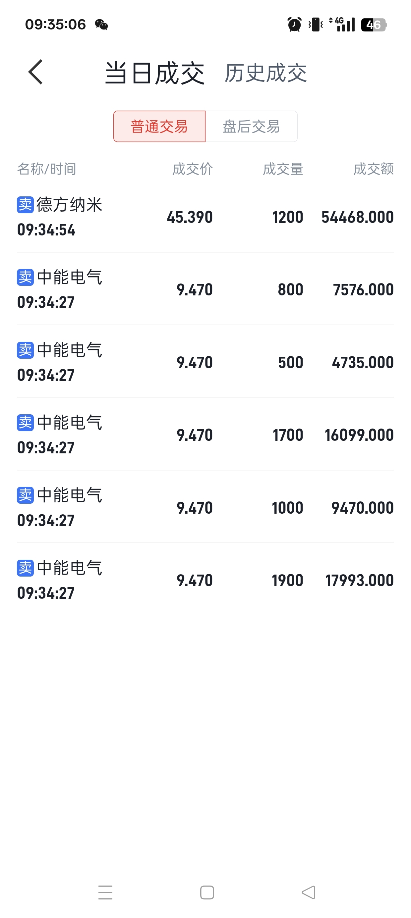Tap the 成交量 column header
The width and height of the screenshot is (411, 918).
283,169
